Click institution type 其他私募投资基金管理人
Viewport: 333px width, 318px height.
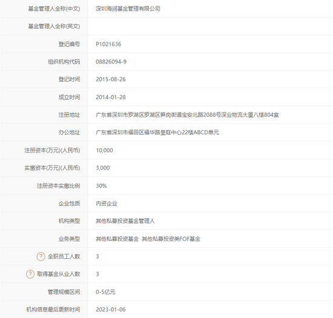[125, 221]
